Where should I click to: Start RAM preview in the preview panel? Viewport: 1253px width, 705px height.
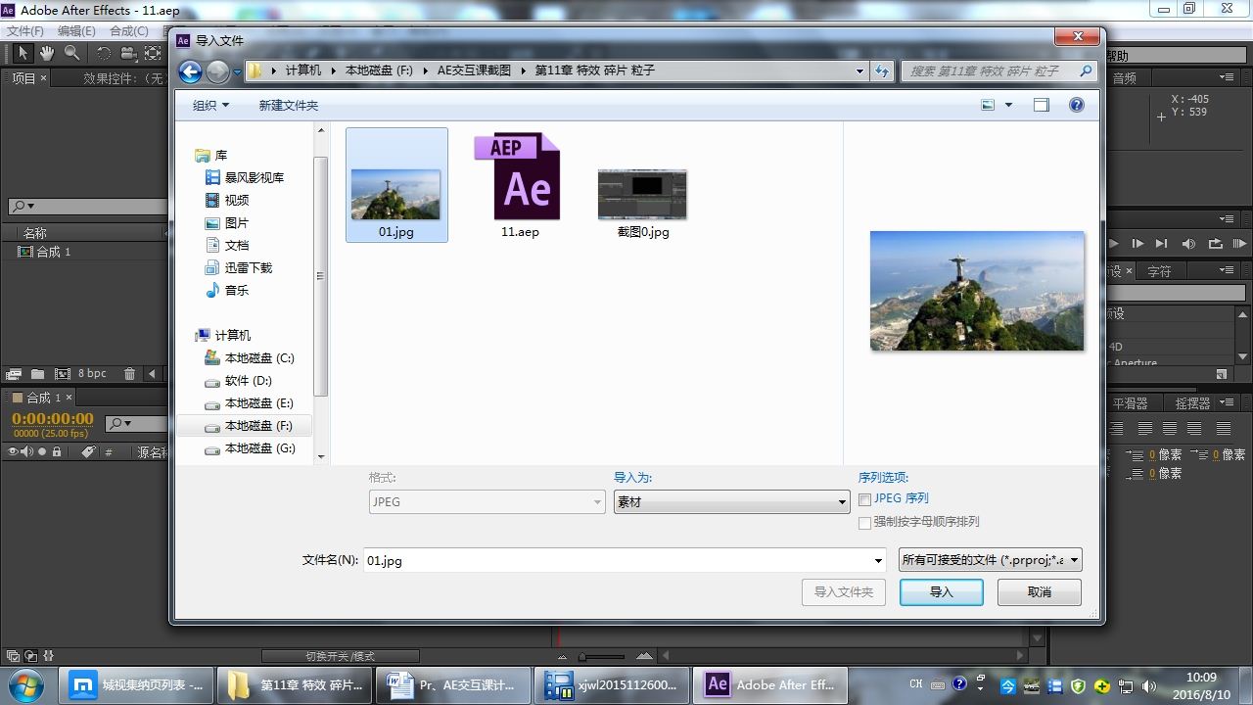point(1239,244)
